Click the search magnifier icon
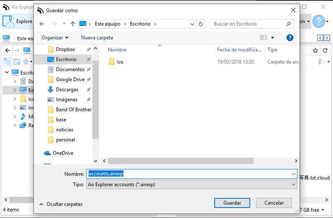This screenshot has width=333, height=218. tap(288, 24)
